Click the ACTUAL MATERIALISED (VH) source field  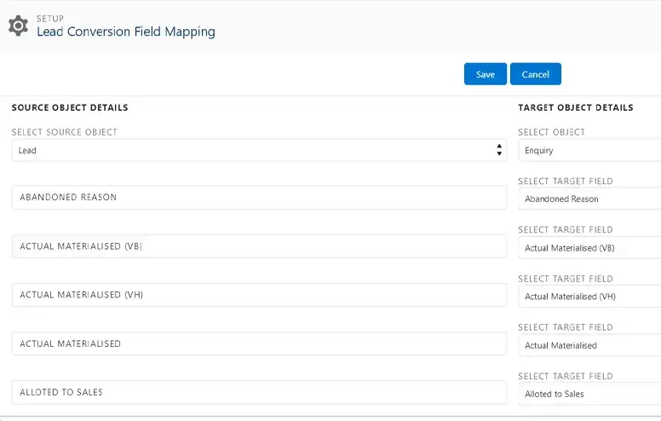click(x=259, y=295)
